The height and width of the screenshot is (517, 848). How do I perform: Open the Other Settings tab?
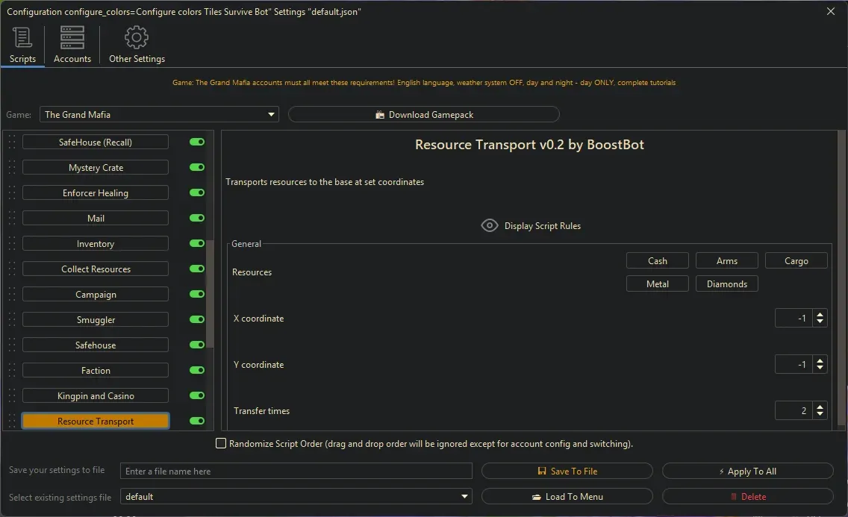point(137,44)
